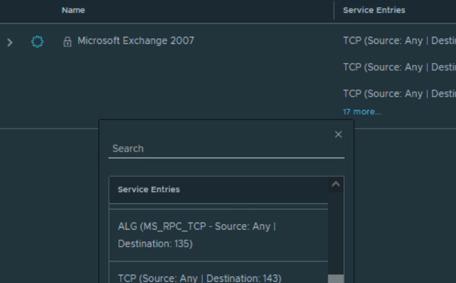Sort by the Name column header

[x=73, y=10]
